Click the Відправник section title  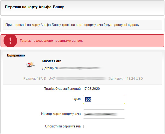pos(16,55)
